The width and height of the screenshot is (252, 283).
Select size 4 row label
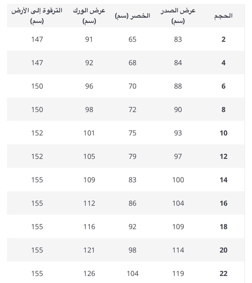pos(223,63)
